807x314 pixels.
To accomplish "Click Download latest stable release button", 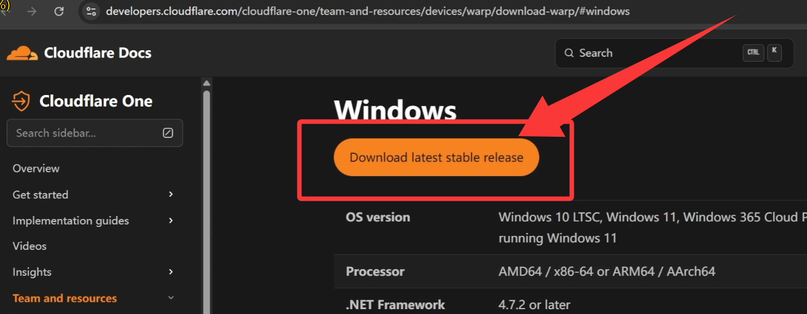I will tap(436, 158).
